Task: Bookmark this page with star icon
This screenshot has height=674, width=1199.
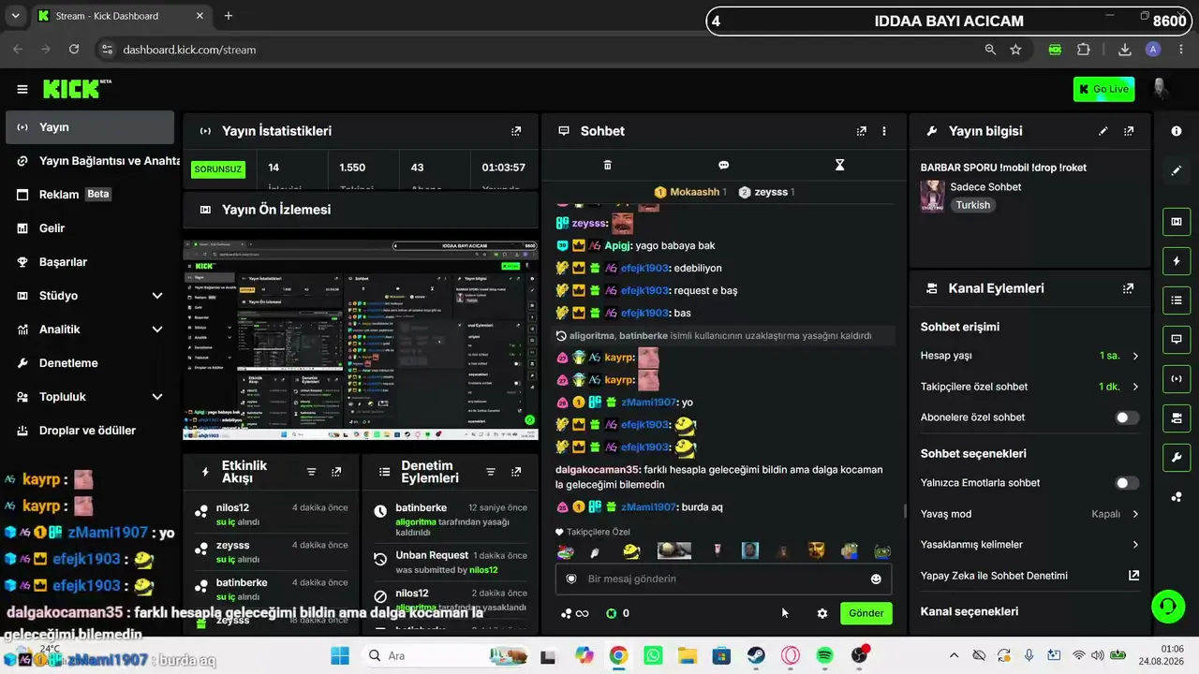Action: [1015, 50]
